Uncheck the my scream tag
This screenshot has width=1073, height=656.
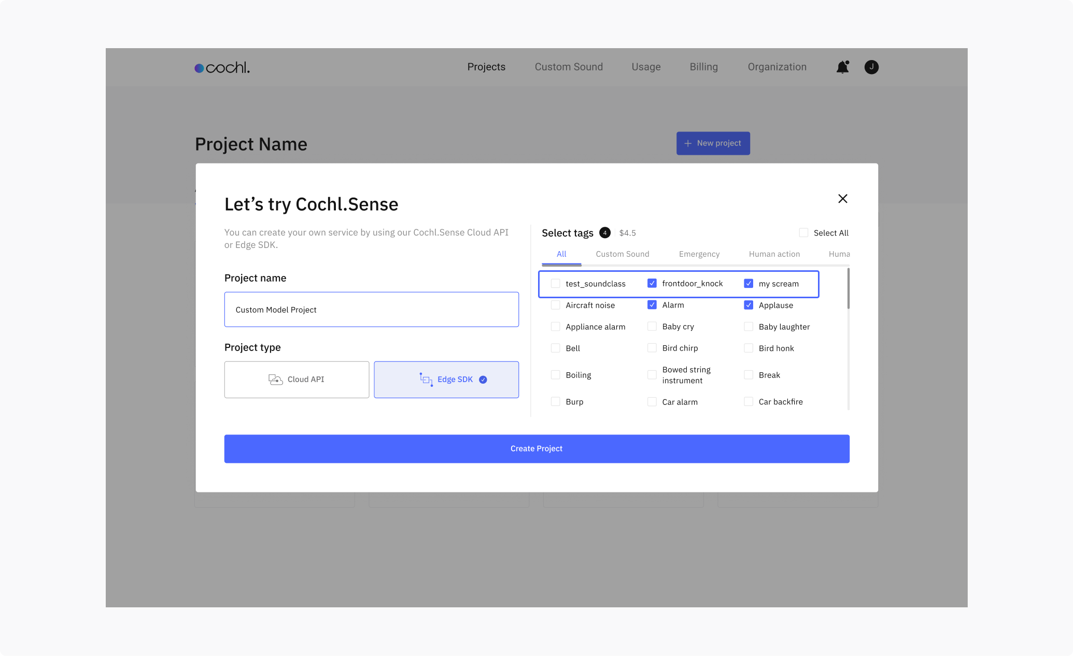click(749, 283)
